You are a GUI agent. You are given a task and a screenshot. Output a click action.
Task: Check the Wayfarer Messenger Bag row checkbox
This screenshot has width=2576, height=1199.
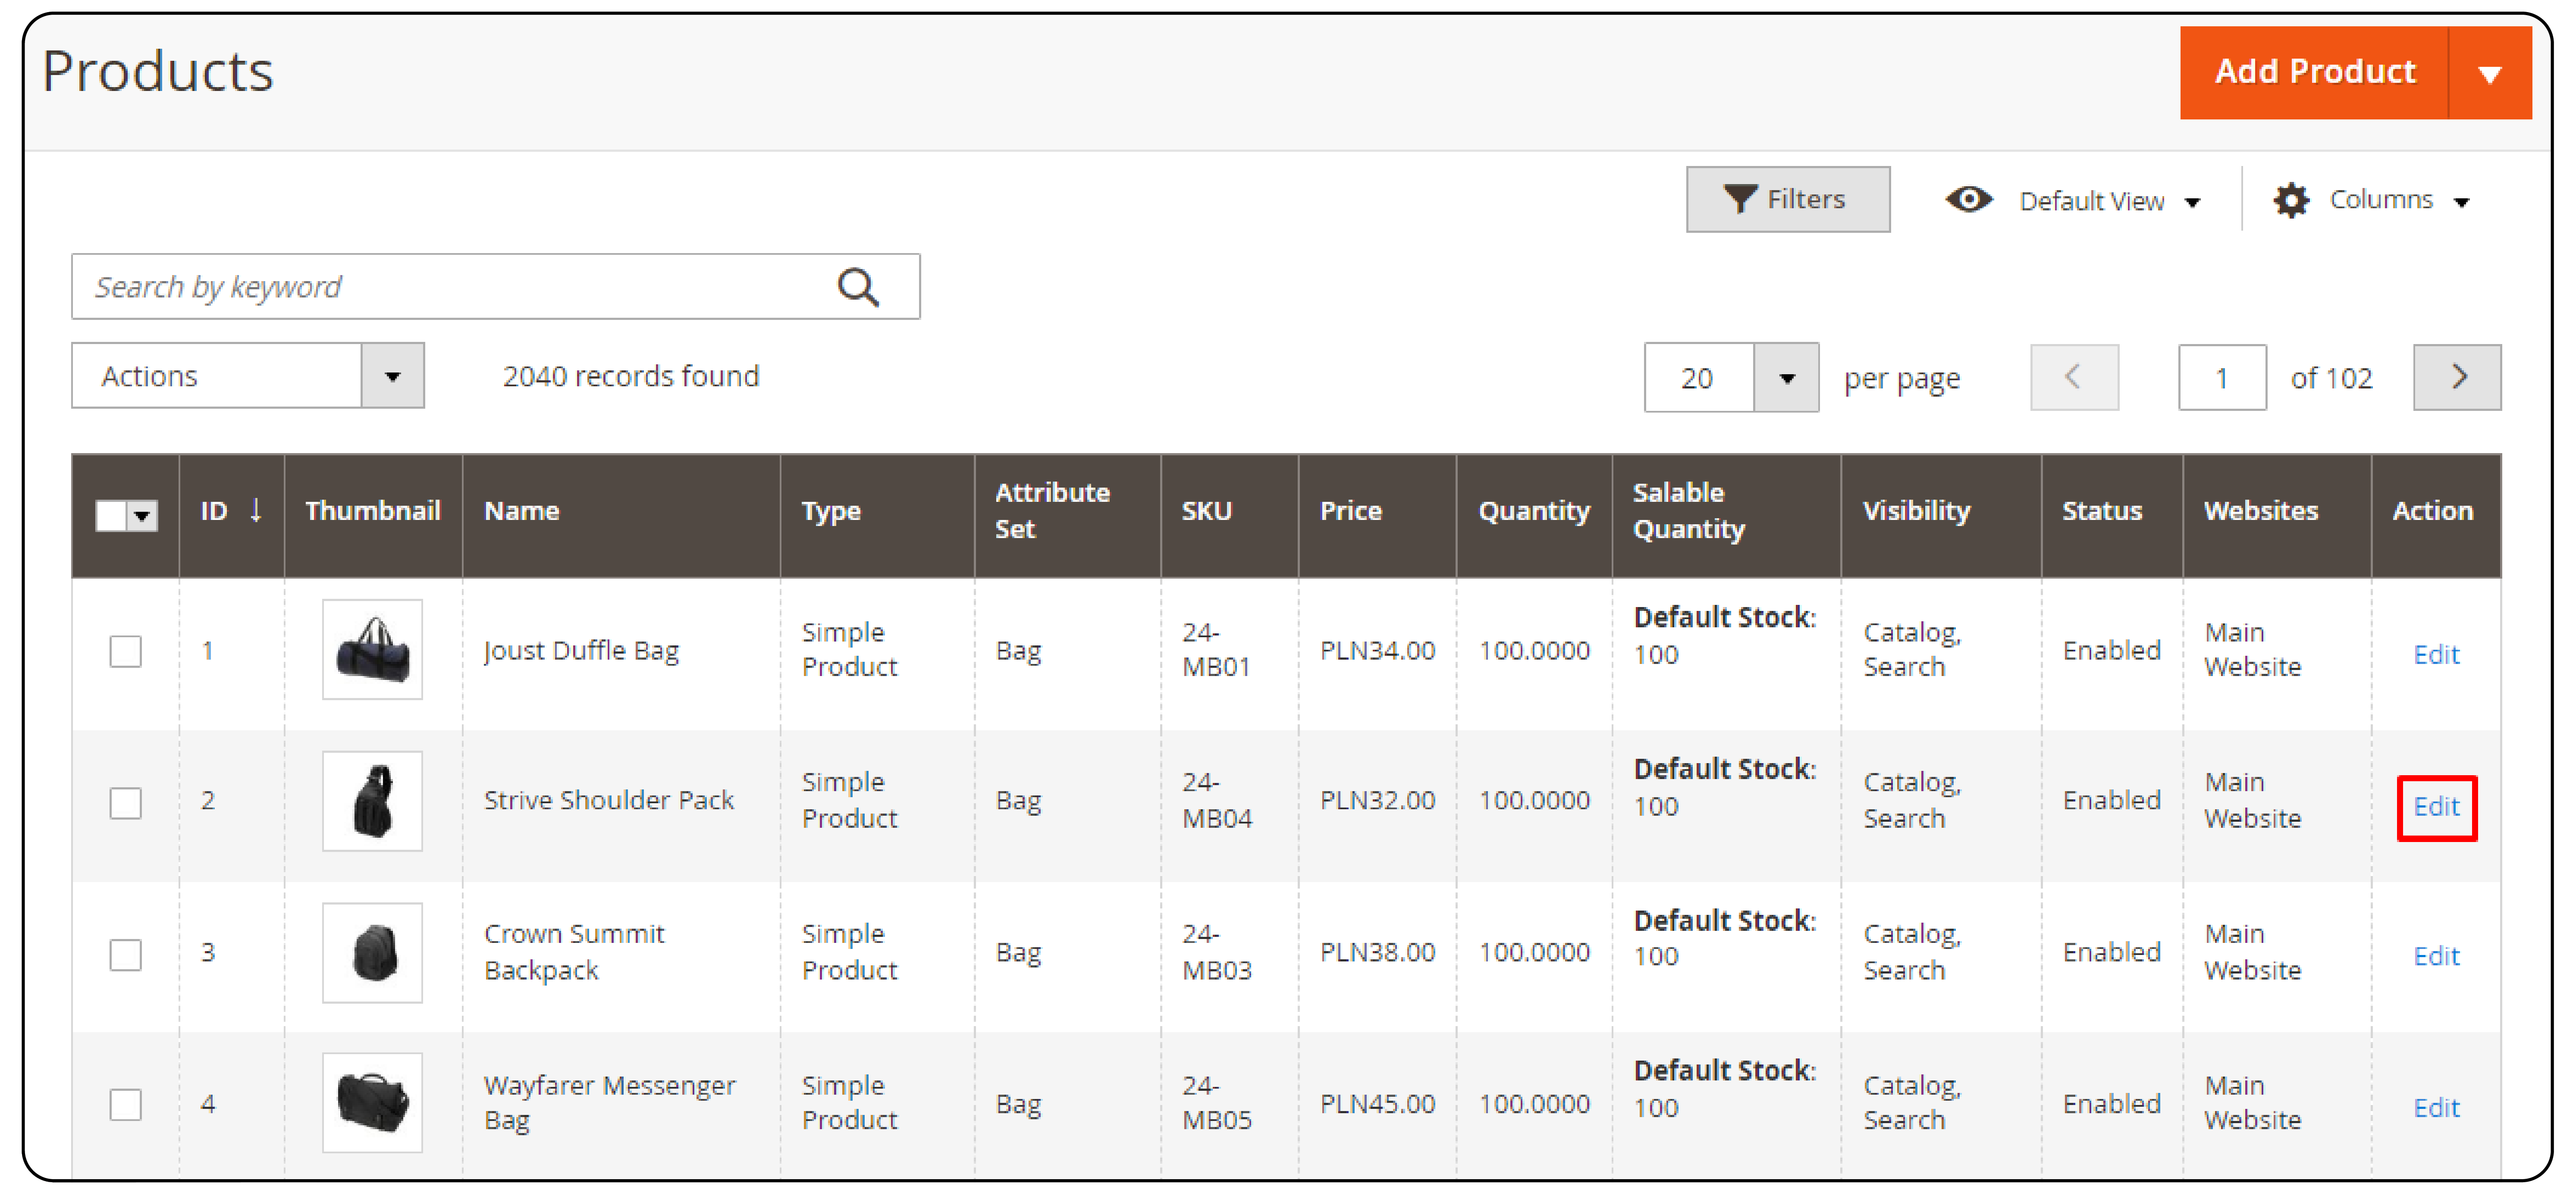(125, 1104)
